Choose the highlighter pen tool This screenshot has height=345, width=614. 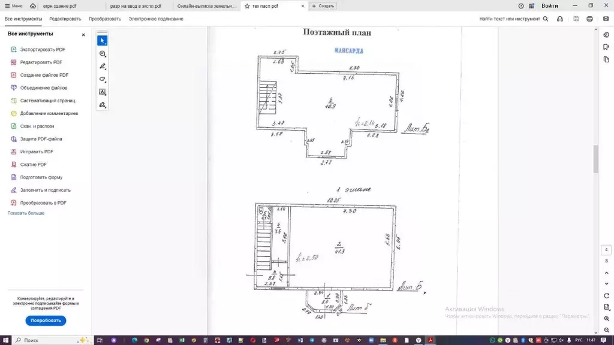(102, 66)
